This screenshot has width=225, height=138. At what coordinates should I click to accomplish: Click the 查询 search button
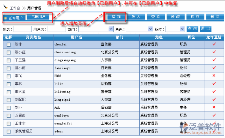(x=192, y=29)
